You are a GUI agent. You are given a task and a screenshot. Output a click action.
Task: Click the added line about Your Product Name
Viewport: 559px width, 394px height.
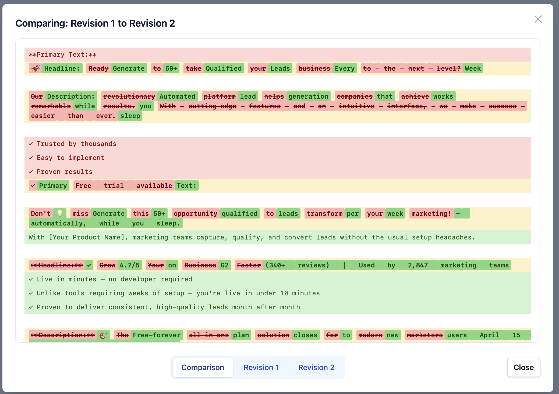coord(252,237)
